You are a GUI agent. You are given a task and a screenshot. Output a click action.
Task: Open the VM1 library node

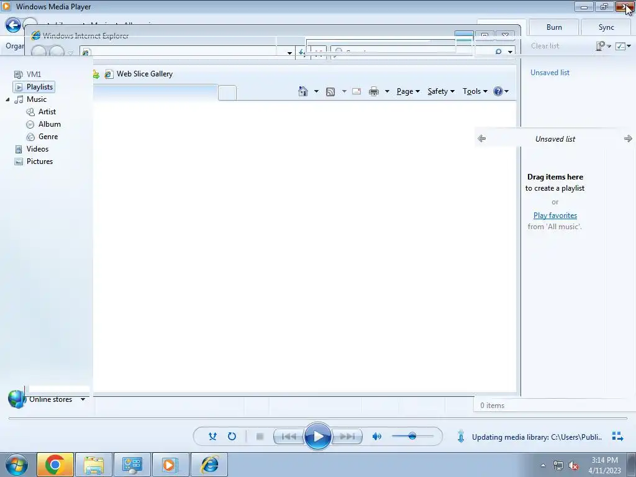27,75
